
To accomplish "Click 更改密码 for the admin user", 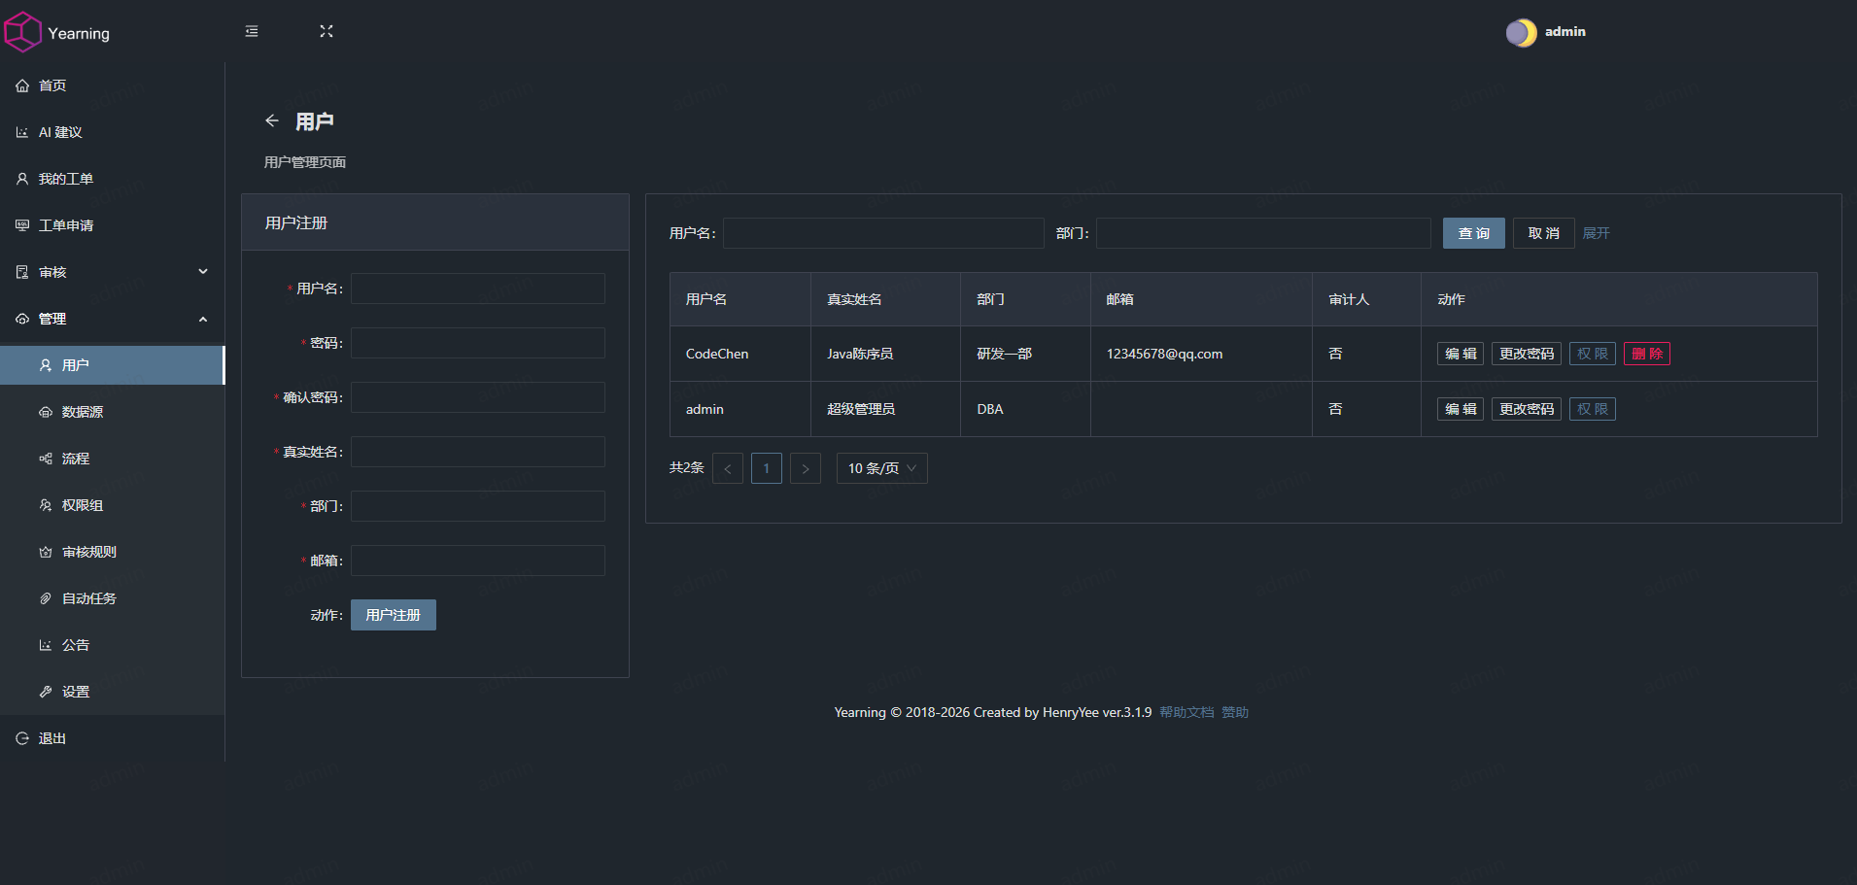I will 1526,409.
